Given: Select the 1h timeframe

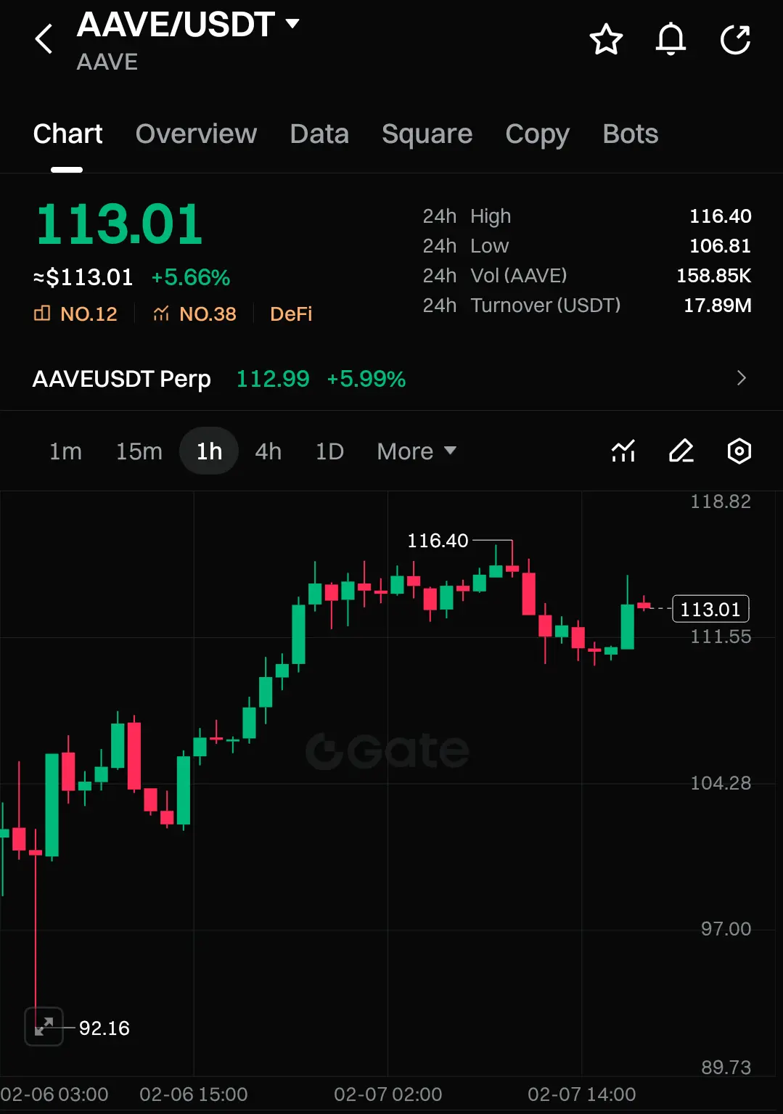Looking at the screenshot, I should (209, 451).
